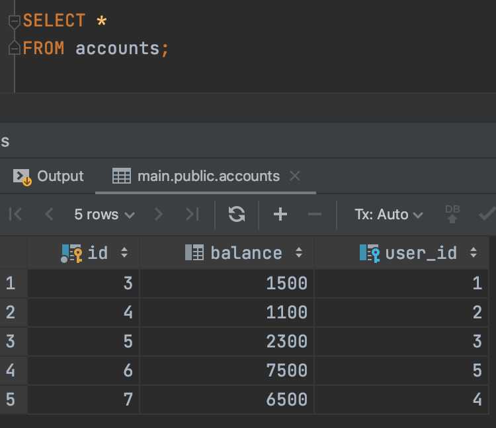The width and height of the screenshot is (496, 428).
Task: Switch to the Output tab
Action: click(x=49, y=176)
